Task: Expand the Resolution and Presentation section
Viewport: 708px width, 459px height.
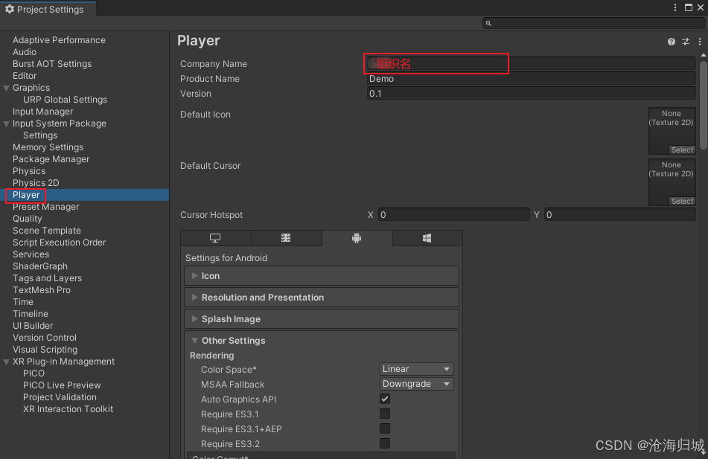Action: (x=322, y=298)
